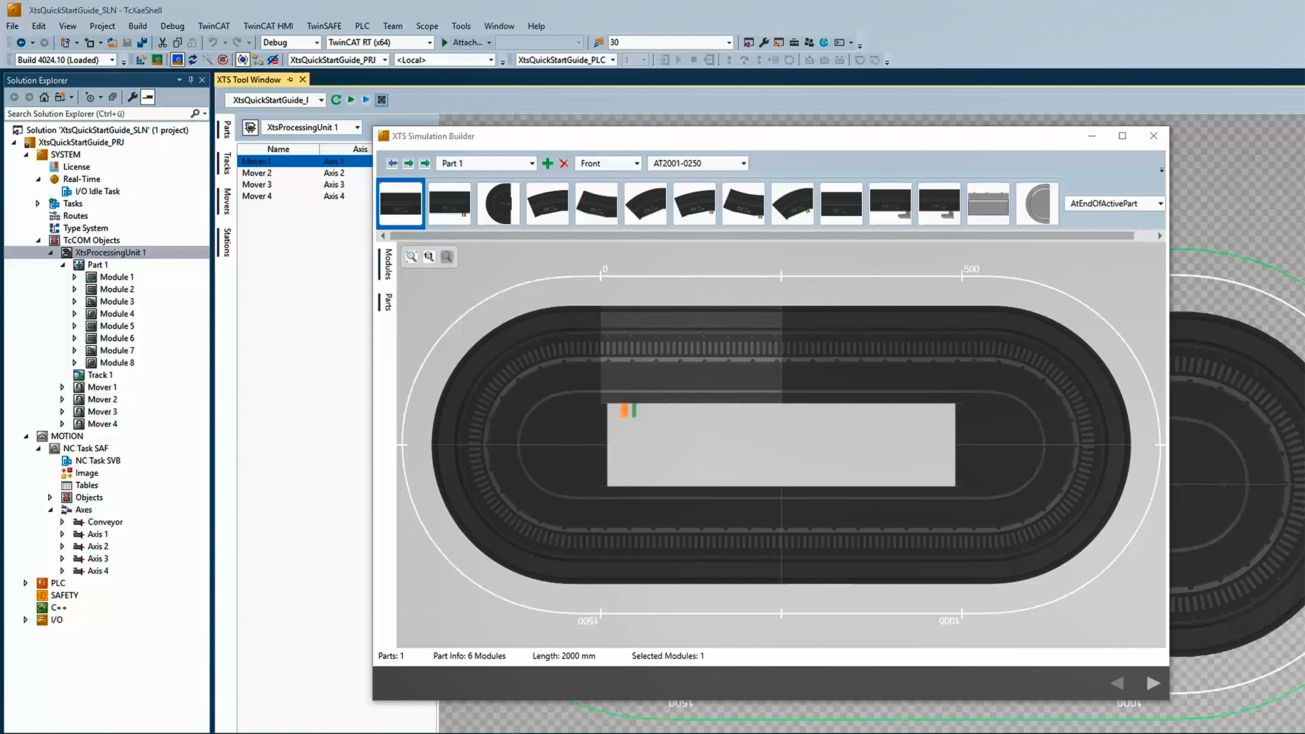Delete the part with the red X icon
The width and height of the screenshot is (1305, 734).
[564, 163]
